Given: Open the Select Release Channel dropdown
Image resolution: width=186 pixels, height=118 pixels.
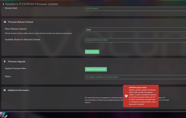Looking at the screenshot, I should point(135,30).
